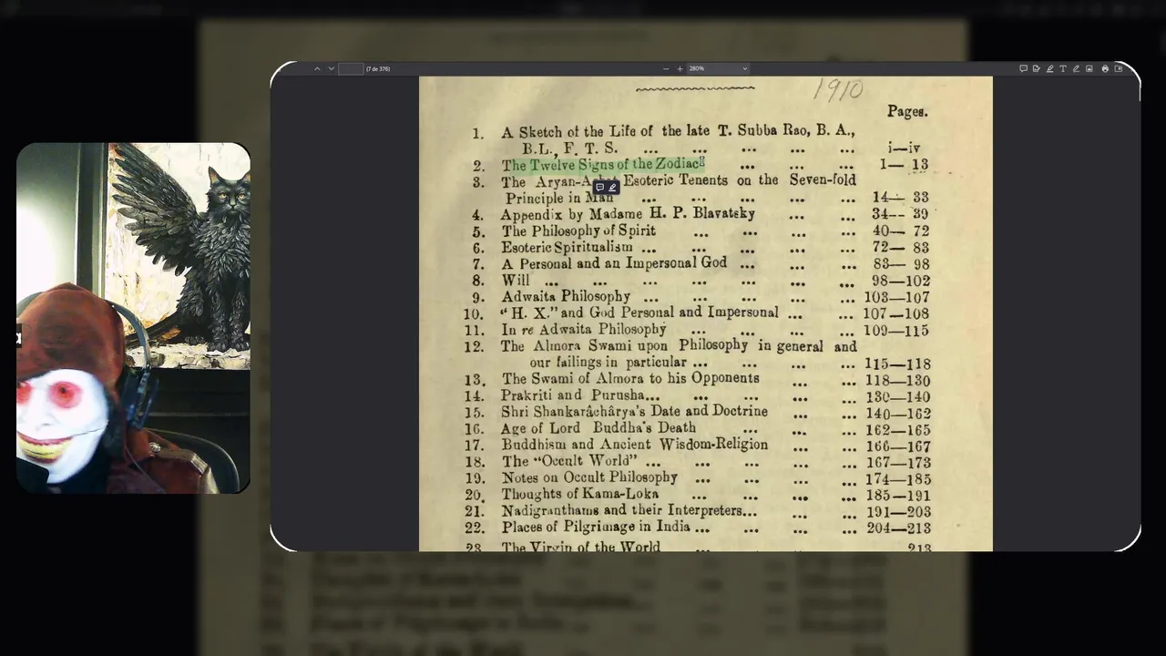1166x656 pixels.
Task: Click page range '140—162'
Action: coord(897,413)
